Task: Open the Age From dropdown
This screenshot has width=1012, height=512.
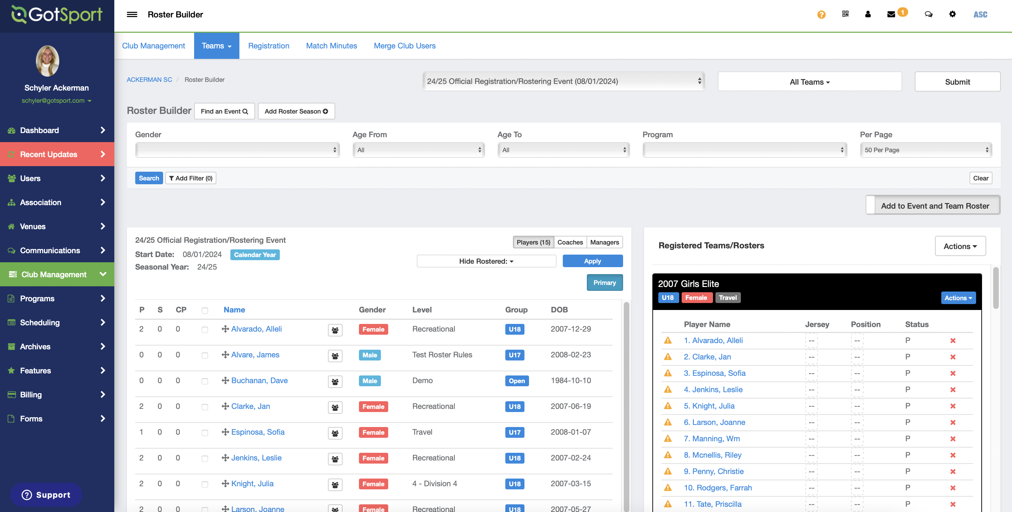Action: [419, 150]
